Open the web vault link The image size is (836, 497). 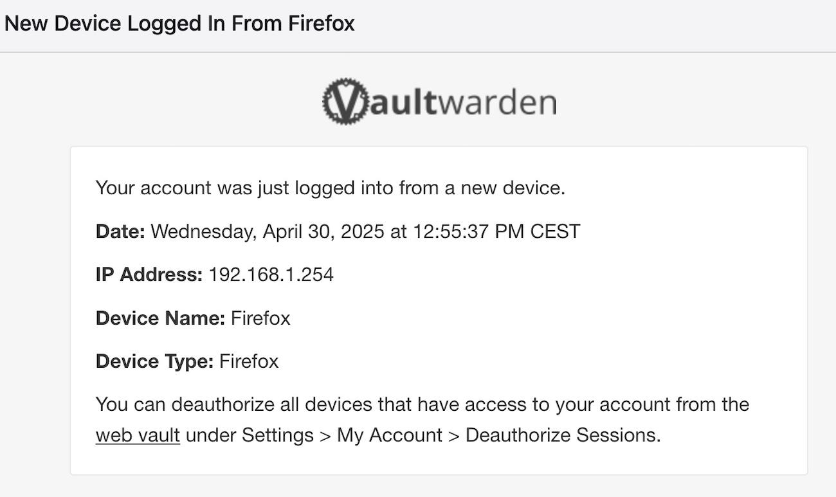point(138,435)
